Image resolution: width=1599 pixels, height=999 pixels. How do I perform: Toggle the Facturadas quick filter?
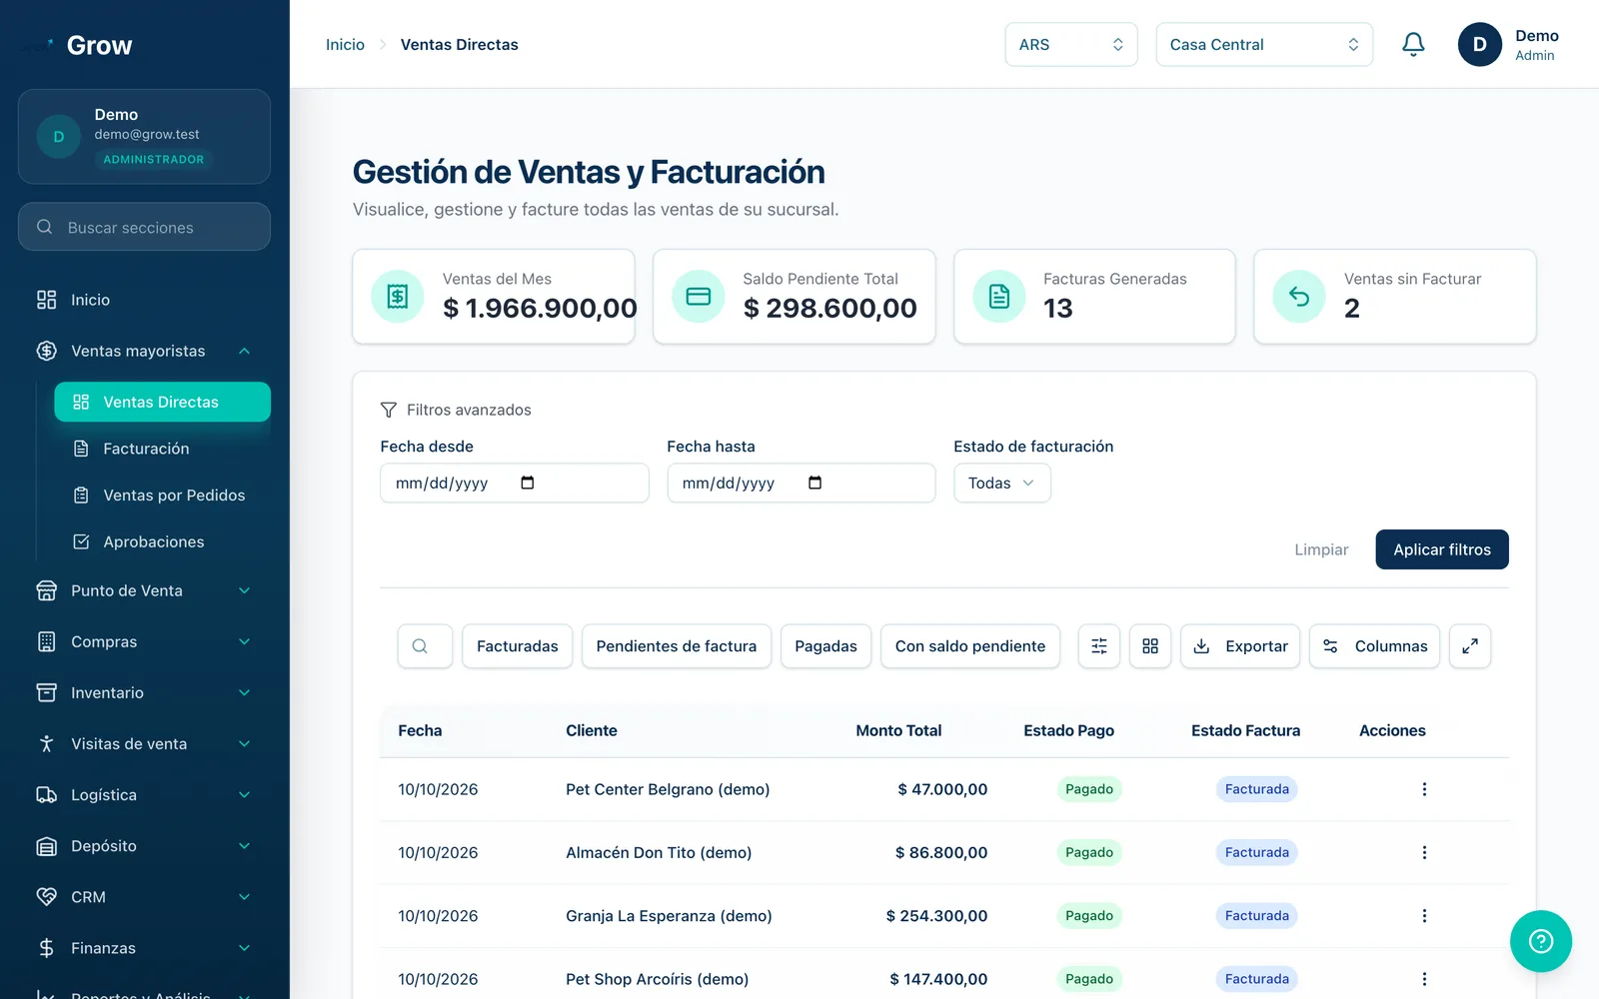(518, 646)
